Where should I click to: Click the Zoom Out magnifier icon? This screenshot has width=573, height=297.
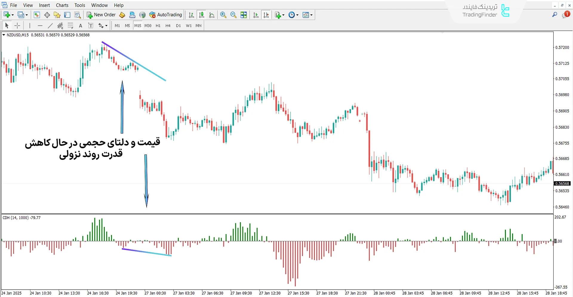pyautogui.click(x=233, y=15)
